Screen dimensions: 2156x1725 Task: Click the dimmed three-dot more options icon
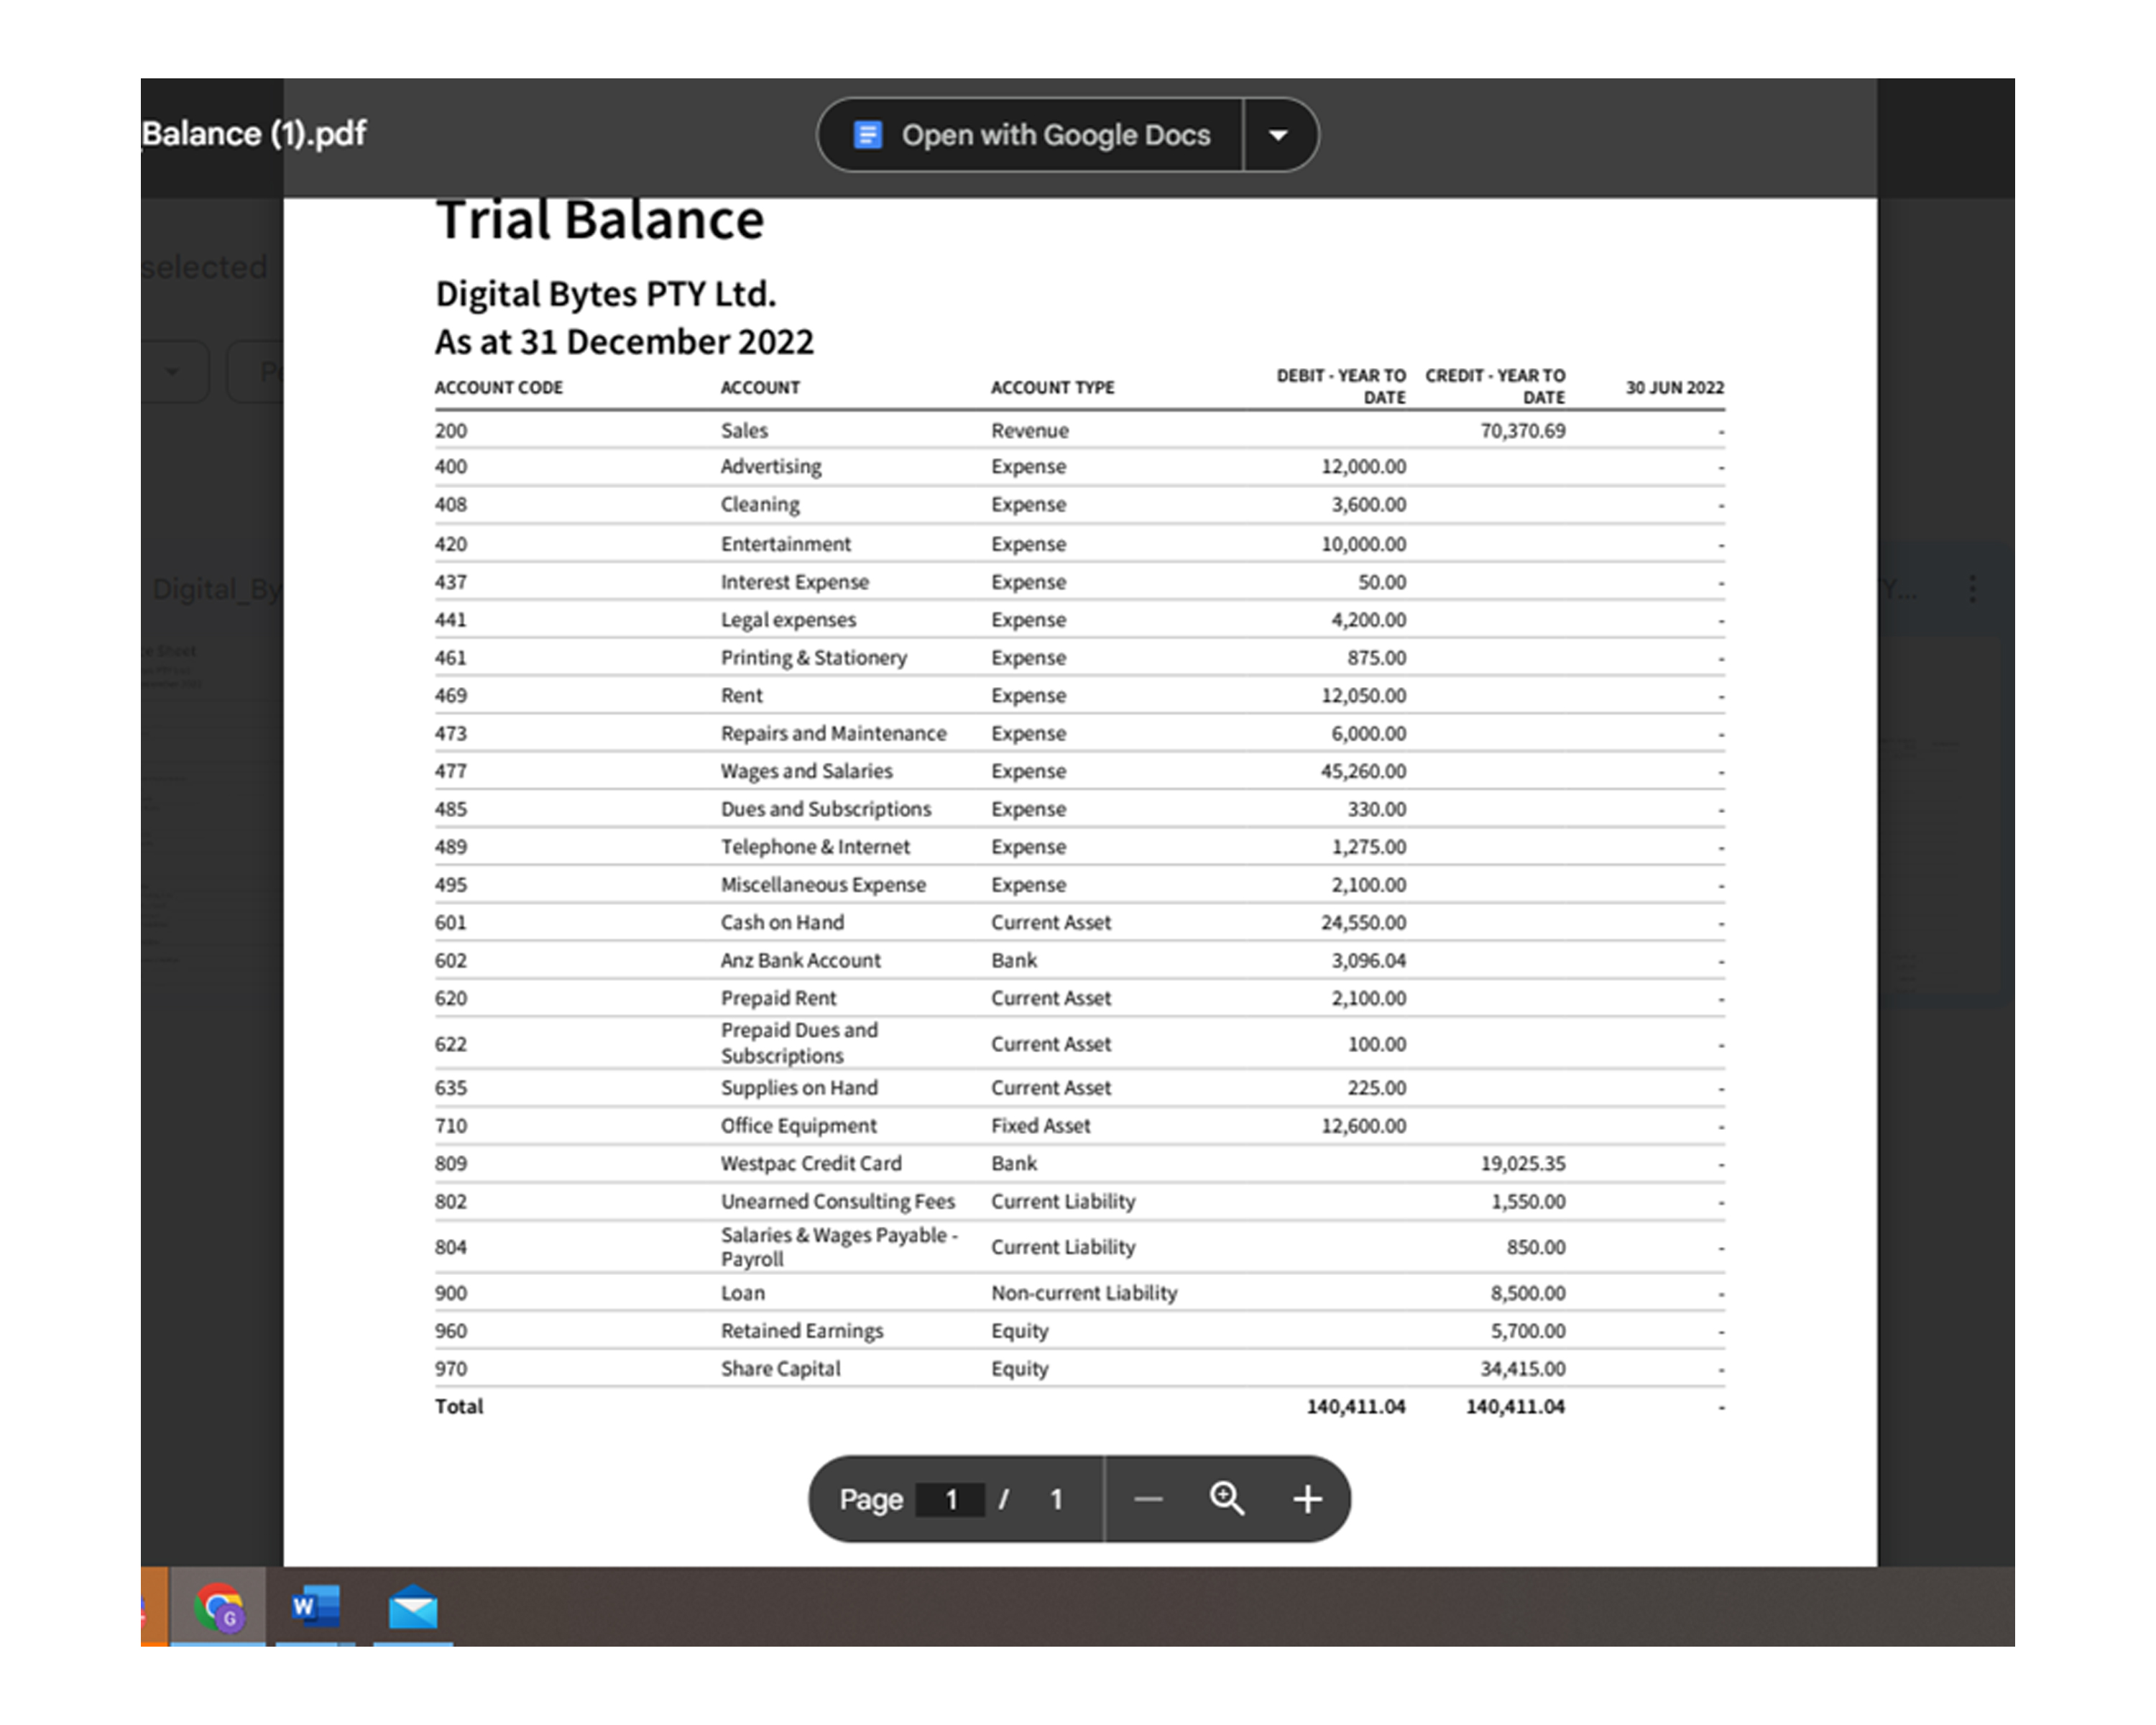tap(1971, 588)
